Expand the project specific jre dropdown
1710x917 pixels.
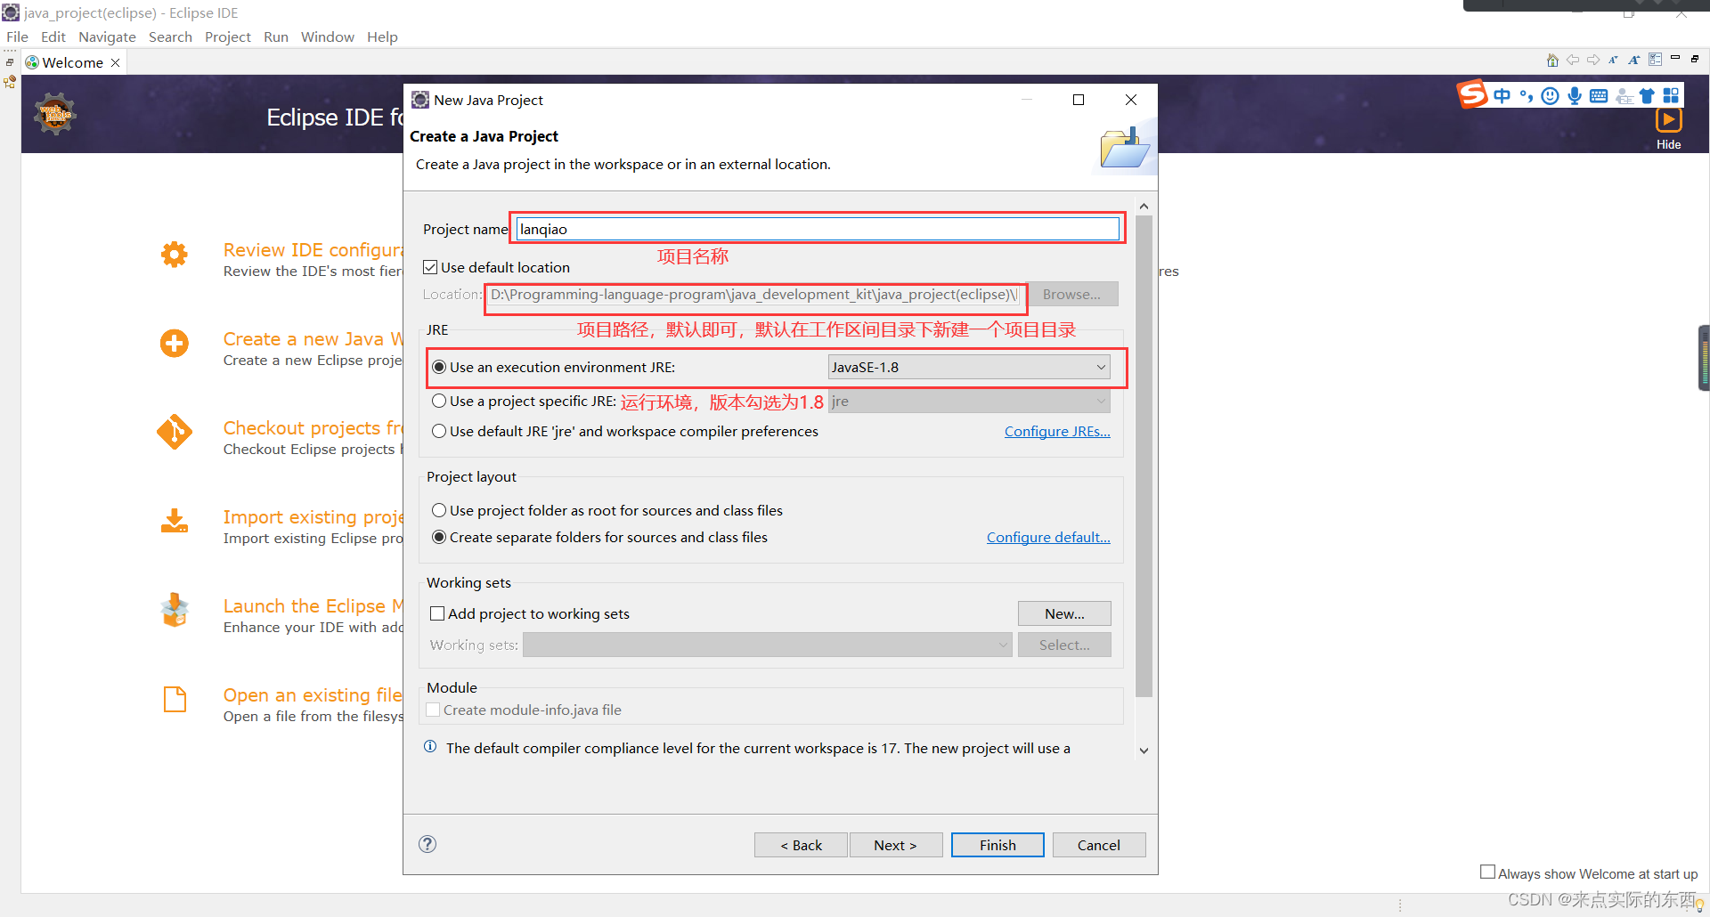[x=1102, y=401]
